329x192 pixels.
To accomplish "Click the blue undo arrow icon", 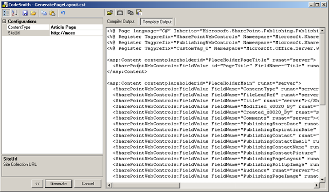I will 63,13.
